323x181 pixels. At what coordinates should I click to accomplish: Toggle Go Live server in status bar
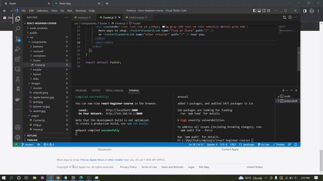[x=263, y=144]
